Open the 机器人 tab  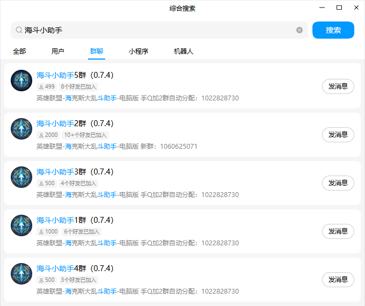[x=184, y=51]
